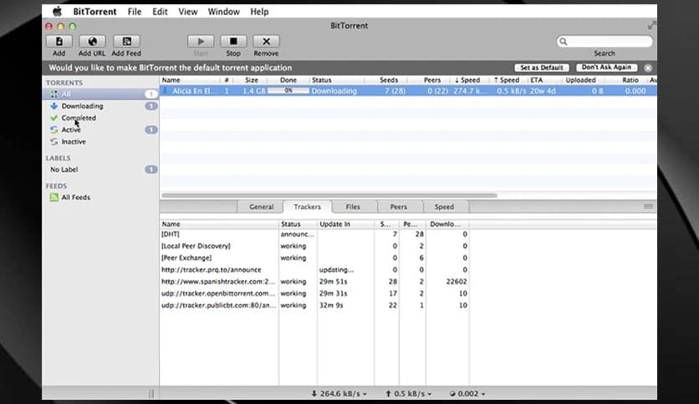Remove the selected torrent with X icon

click(266, 42)
